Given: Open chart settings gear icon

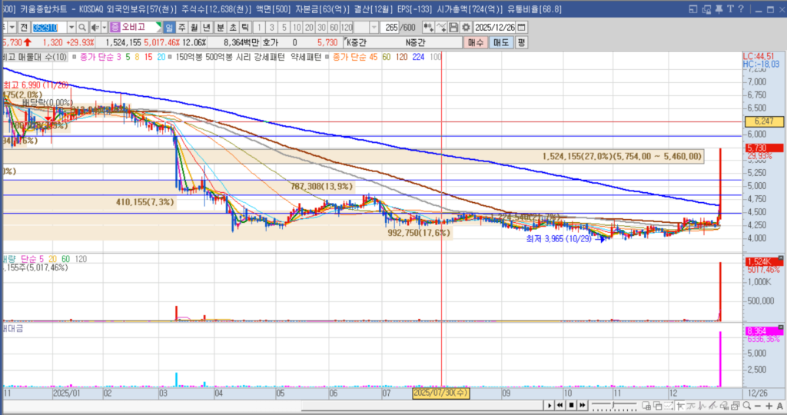Looking at the screenshot, I should 466,27.
